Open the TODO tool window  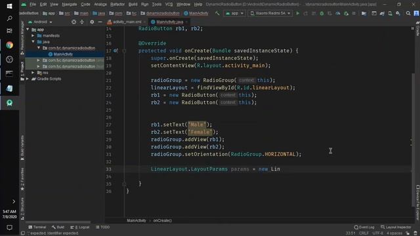point(102,227)
